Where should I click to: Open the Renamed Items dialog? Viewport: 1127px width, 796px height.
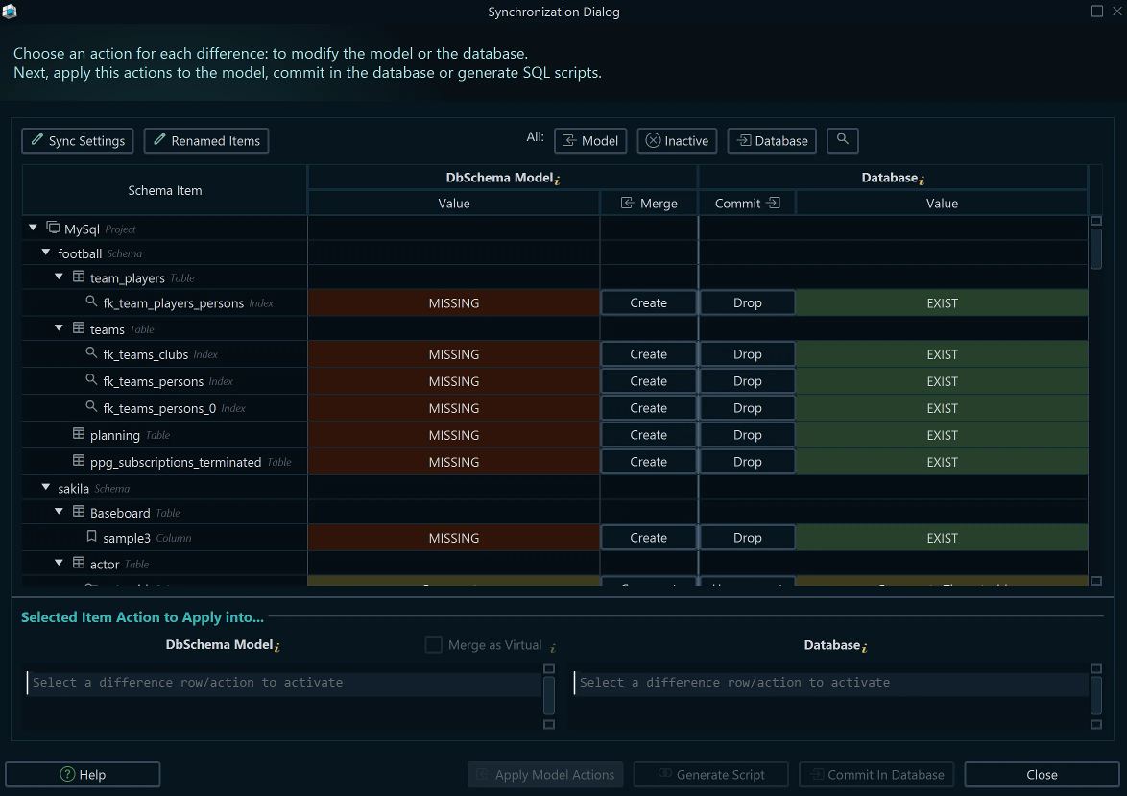205,140
